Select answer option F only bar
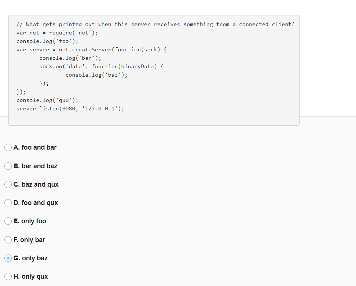Viewport: 356px width, 286px height. click(x=8, y=240)
